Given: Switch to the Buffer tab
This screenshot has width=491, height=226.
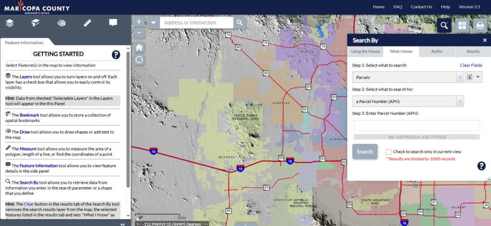Looking at the screenshot, I should click(437, 51).
